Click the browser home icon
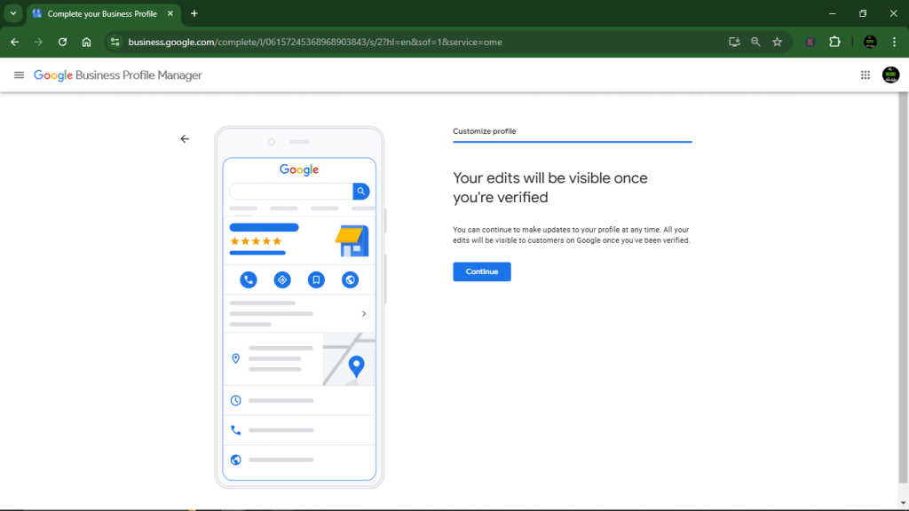 coord(86,41)
